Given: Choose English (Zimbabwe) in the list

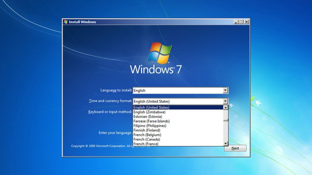Looking at the screenshot, I should [x=149, y=112].
